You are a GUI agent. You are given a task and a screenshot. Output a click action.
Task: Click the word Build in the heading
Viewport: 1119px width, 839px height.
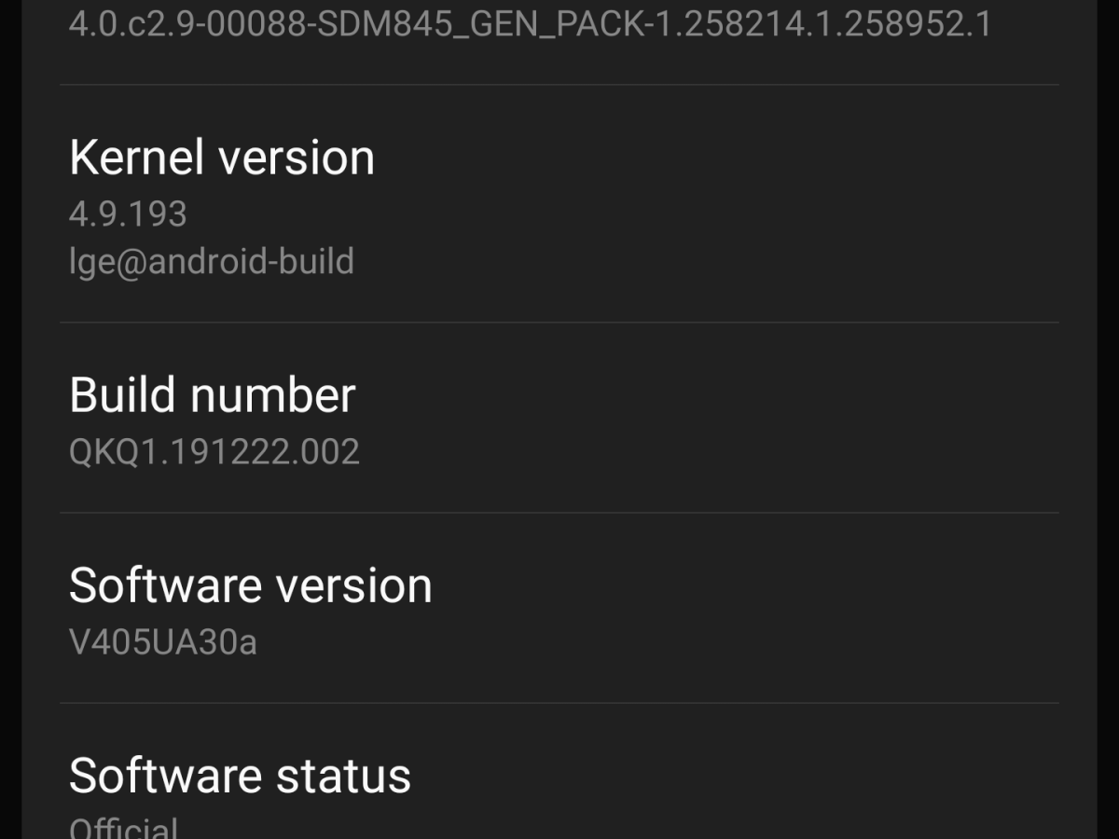(121, 395)
